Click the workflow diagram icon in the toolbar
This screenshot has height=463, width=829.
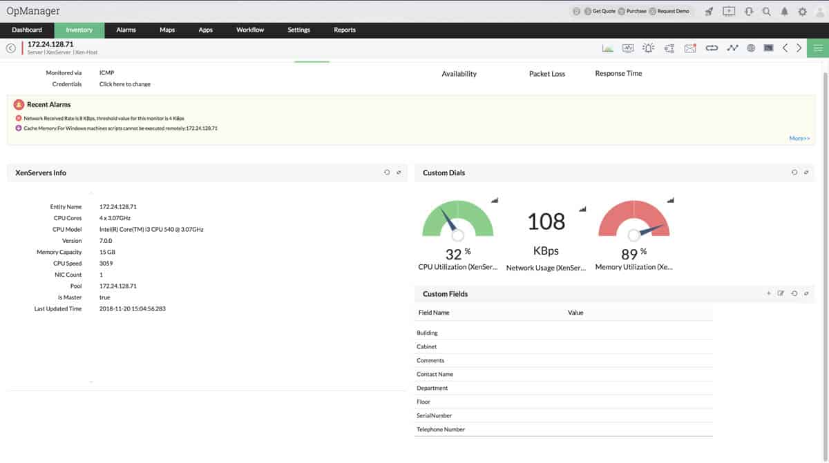669,48
